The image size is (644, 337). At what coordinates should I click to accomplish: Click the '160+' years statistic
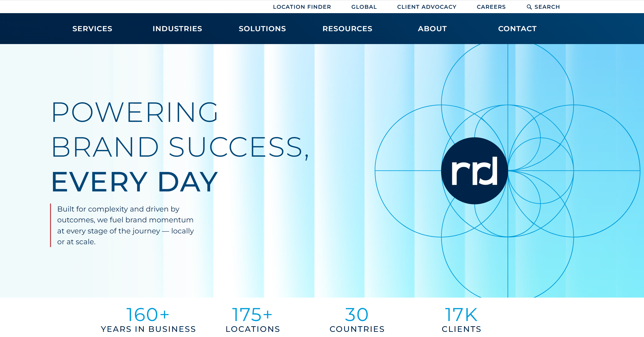click(x=148, y=315)
